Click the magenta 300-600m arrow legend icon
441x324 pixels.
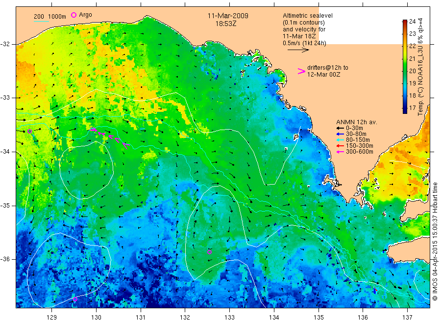tap(340, 152)
